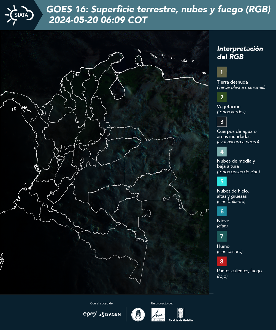Click the label 'Nubes de hielo, altas y gruesas'
The height and width of the screenshot is (330, 276).
[233, 194]
